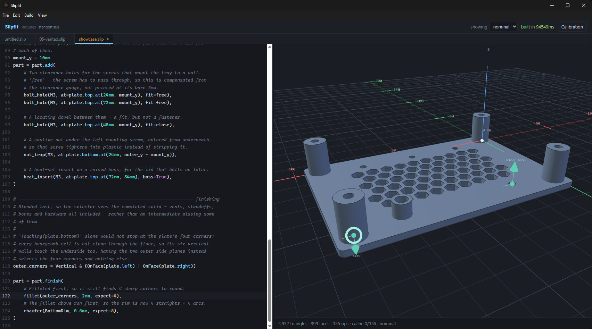Click the 'built in 94549ms' status
592x329 pixels.
click(x=537, y=27)
